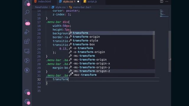Open Source Control view with badge
This screenshot has width=189, height=106.
tap(27, 22)
